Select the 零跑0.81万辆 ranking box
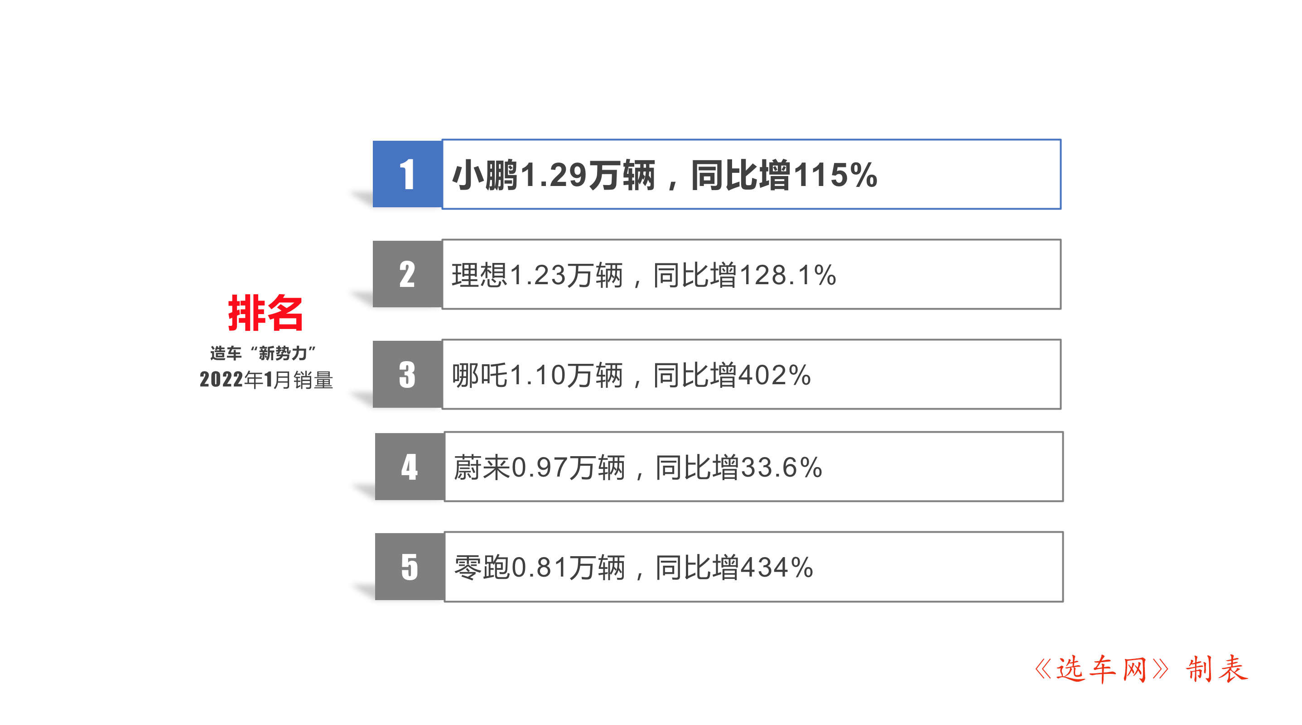The height and width of the screenshot is (725, 1302). click(753, 567)
